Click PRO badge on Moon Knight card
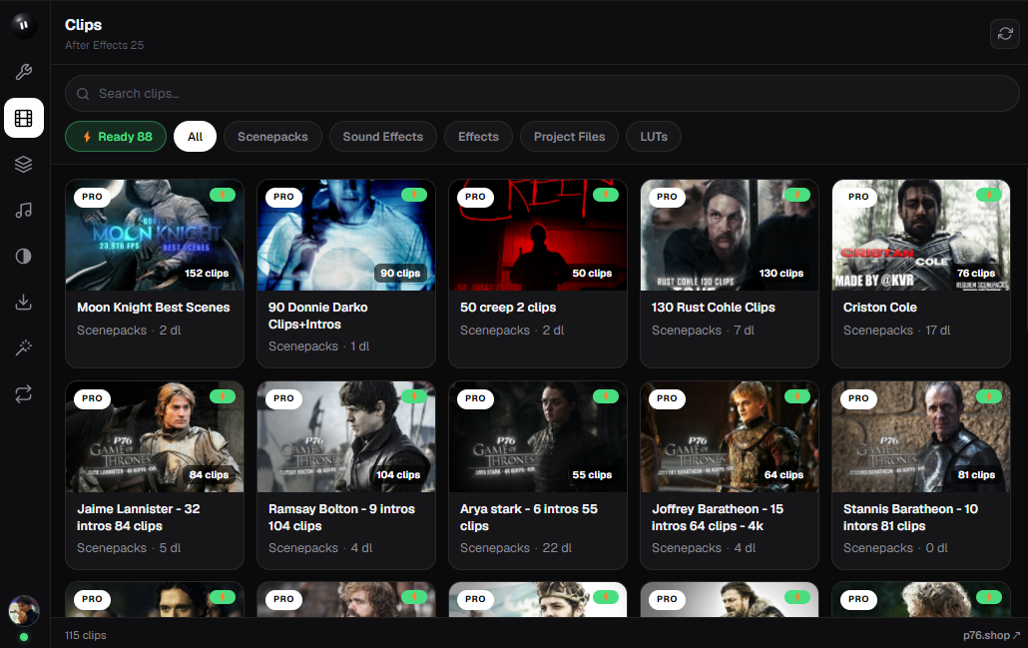The image size is (1028, 648). point(92,197)
